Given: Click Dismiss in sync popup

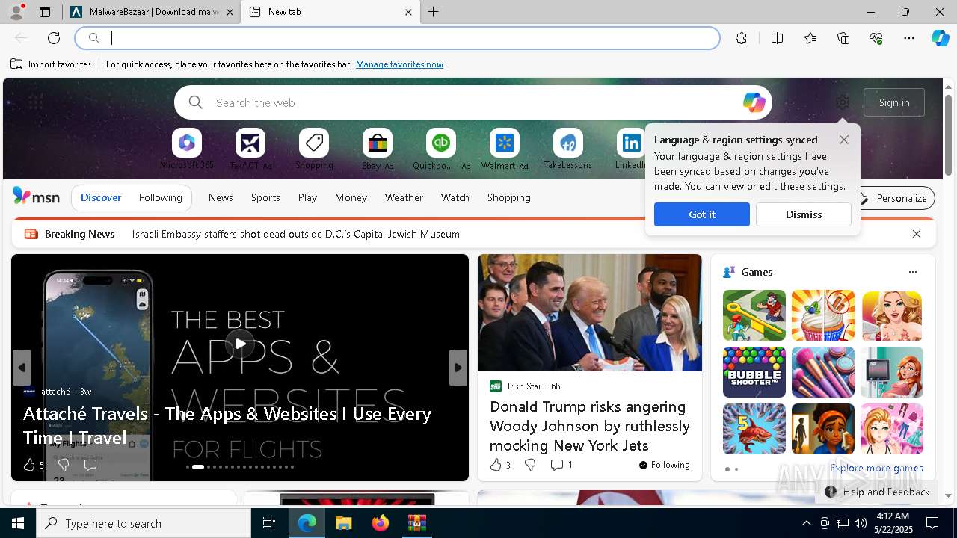Looking at the screenshot, I should click(x=804, y=214).
